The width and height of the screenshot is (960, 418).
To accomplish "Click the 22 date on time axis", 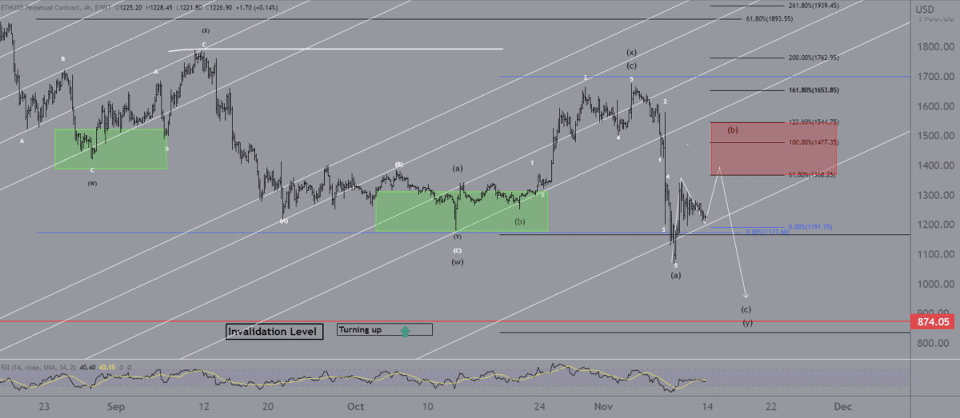I will click(x=770, y=406).
